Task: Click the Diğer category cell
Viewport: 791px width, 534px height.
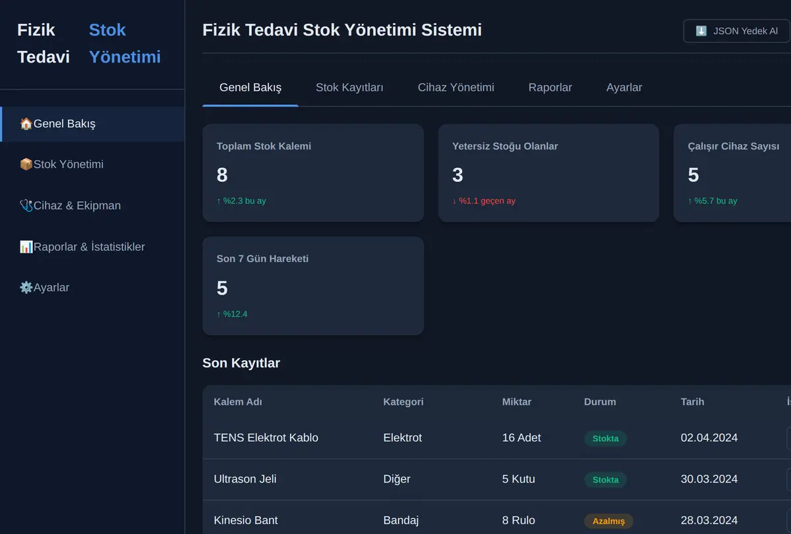Action: coord(397,479)
